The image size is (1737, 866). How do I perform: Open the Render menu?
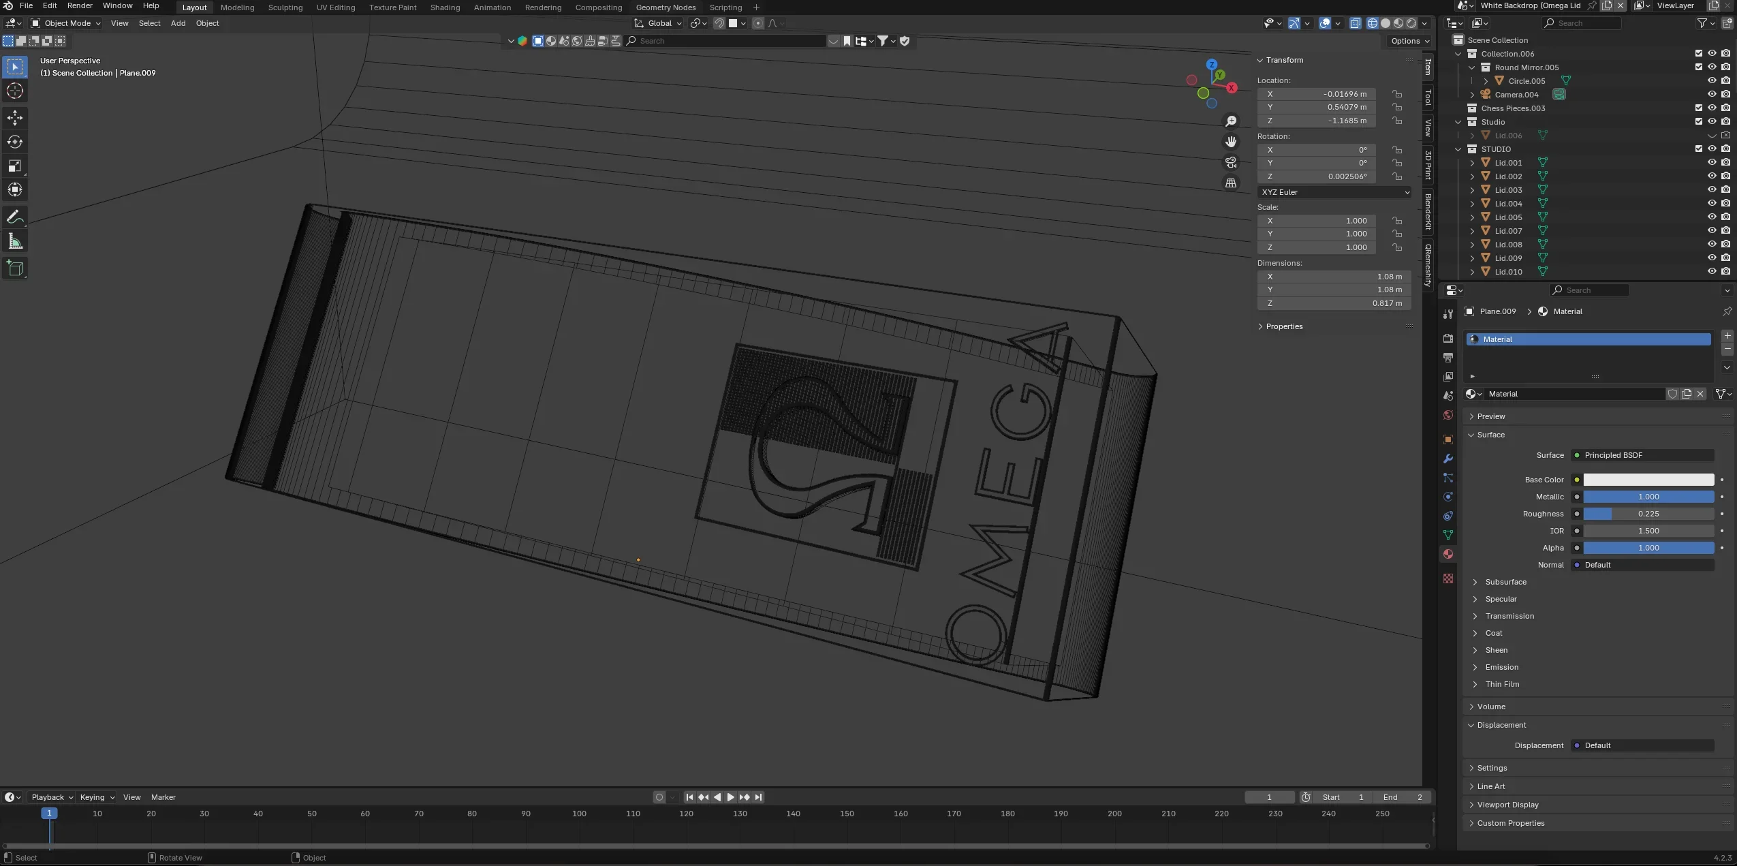pyautogui.click(x=80, y=5)
